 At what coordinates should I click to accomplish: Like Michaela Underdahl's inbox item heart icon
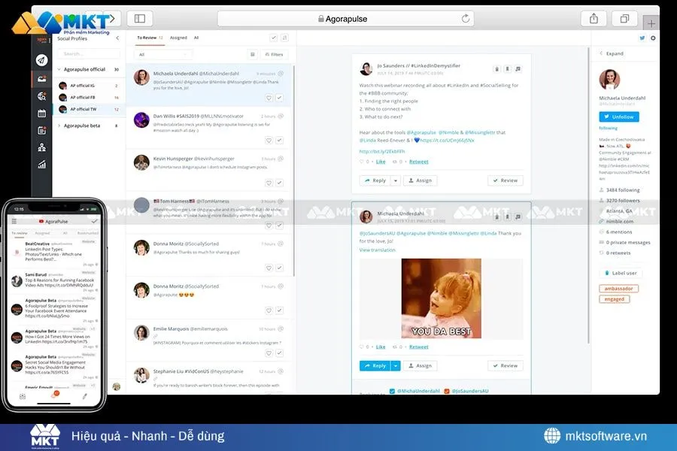tap(269, 98)
